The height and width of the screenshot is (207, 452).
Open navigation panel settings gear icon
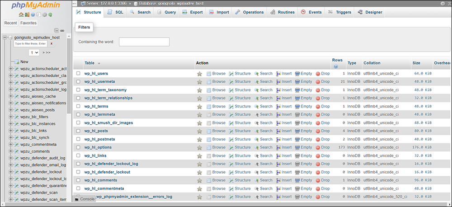44,14
